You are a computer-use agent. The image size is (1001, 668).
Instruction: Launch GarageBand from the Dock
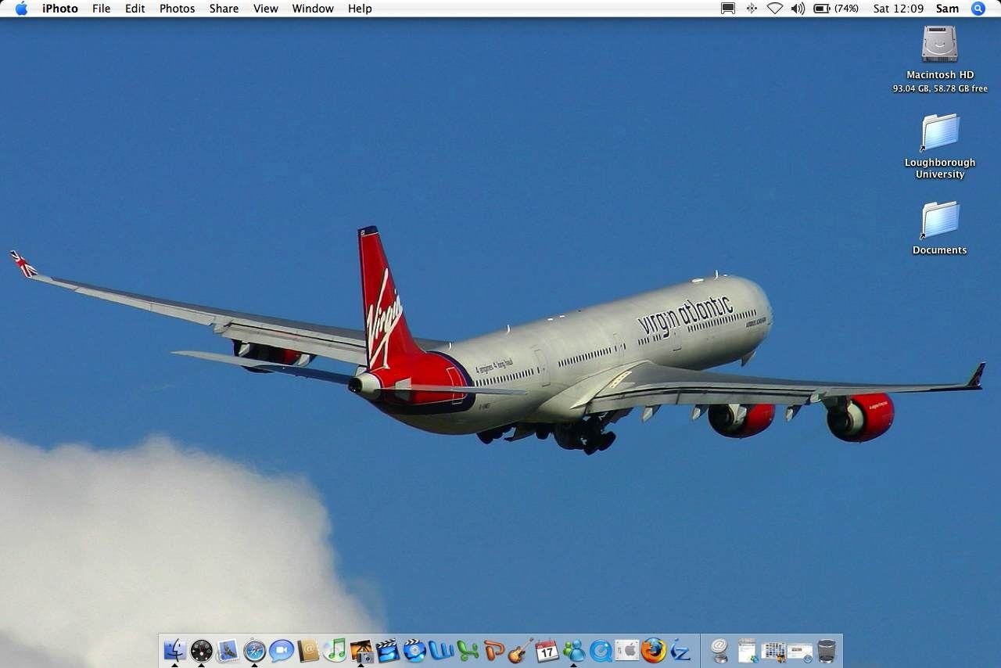pyautogui.click(x=521, y=650)
